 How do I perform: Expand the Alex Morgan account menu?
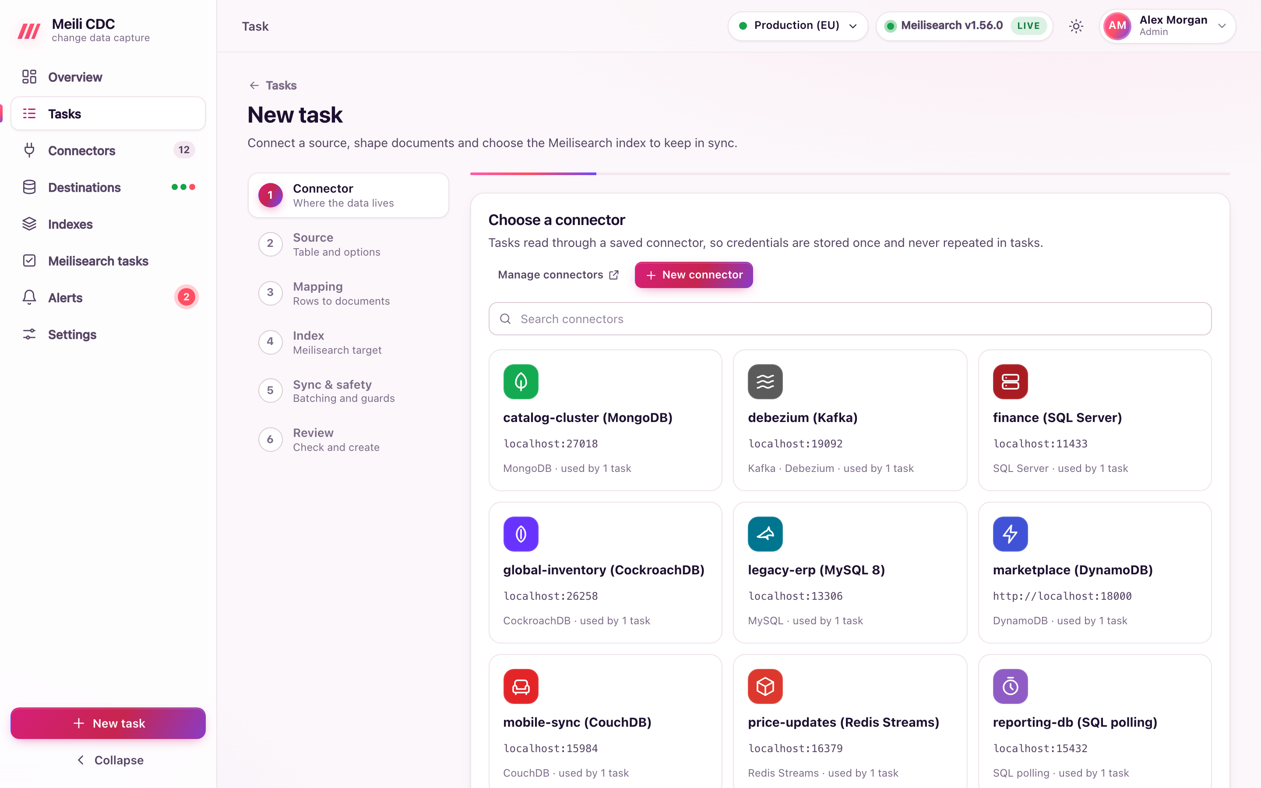click(1167, 25)
